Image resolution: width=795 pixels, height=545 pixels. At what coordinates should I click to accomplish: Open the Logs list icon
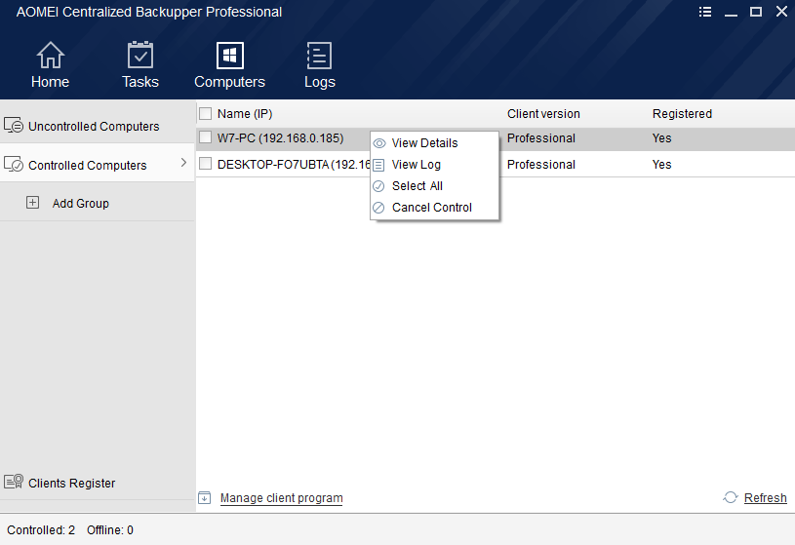coord(319,55)
